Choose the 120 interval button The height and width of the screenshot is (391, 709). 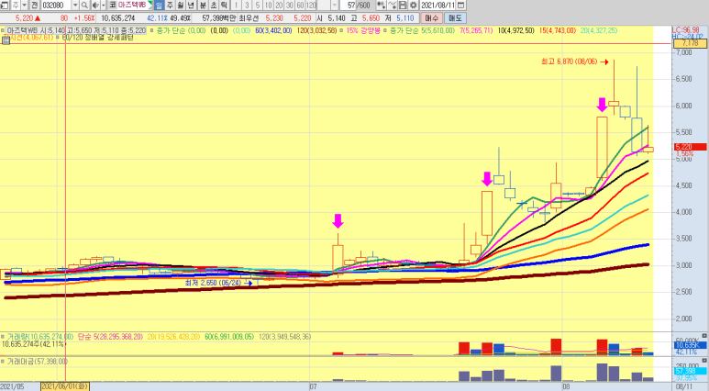point(311,6)
